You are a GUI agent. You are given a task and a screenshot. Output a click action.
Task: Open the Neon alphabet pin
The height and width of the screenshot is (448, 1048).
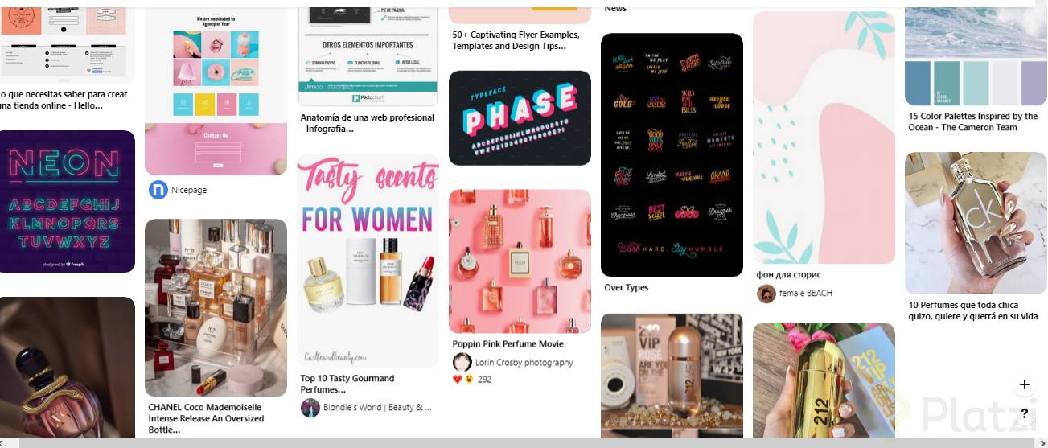[x=68, y=202]
